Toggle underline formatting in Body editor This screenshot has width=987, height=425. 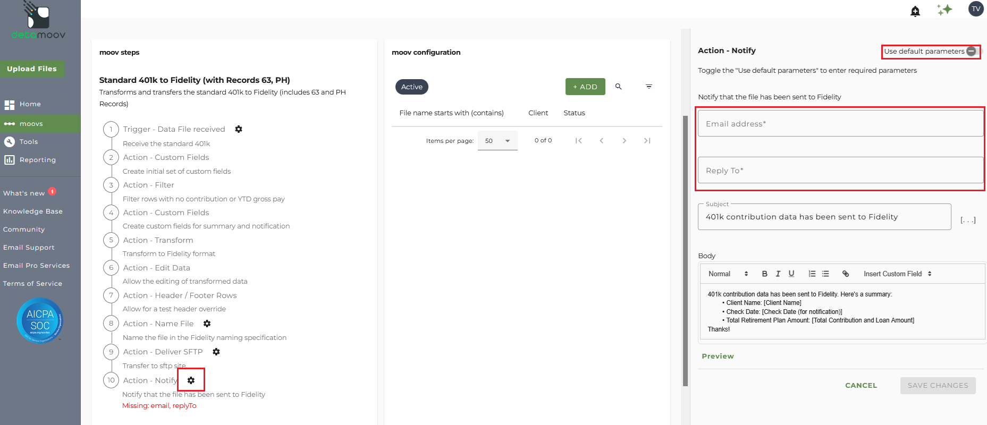click(791, 274)
